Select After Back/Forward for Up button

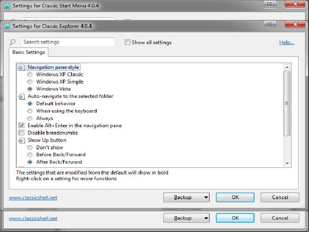[30, 162]
